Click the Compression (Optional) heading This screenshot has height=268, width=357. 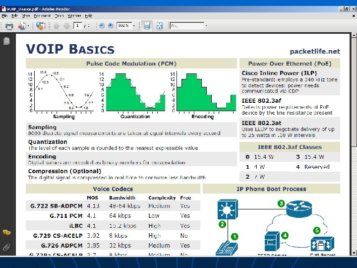pyautogui.click(x=64, y=171)
